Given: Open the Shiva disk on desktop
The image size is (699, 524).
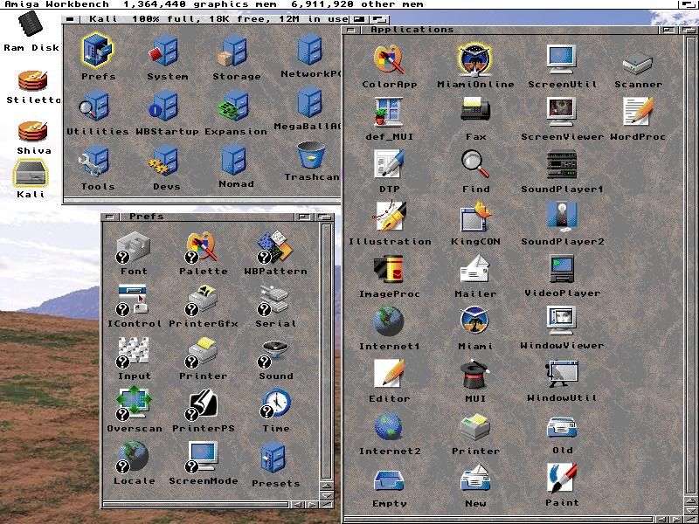Looking at the screenshot, I should tap(32, 132).
